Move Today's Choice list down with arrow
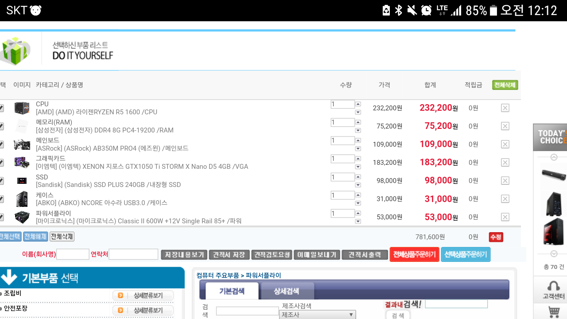567x319 pixels. coord(554,254)
